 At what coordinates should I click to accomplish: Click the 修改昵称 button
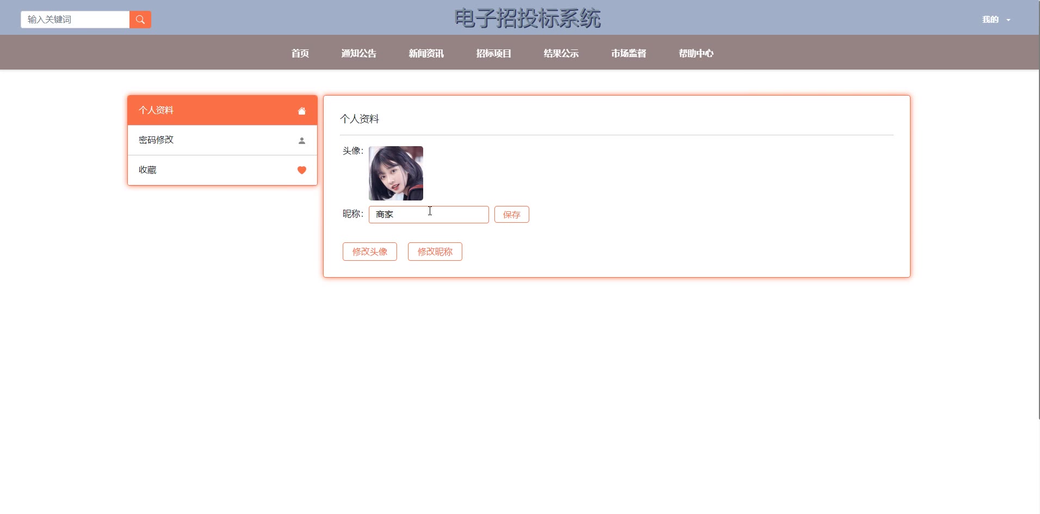click(435, 252)
